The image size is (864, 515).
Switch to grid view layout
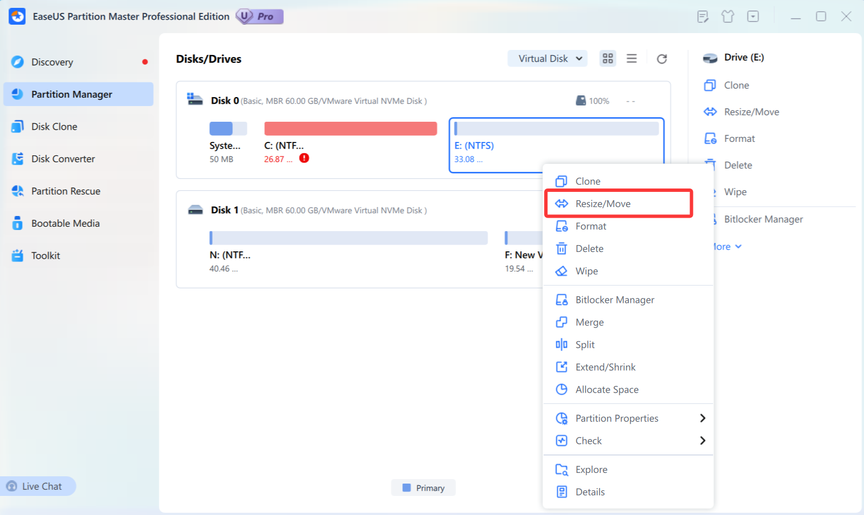click(x=608, y=58)
